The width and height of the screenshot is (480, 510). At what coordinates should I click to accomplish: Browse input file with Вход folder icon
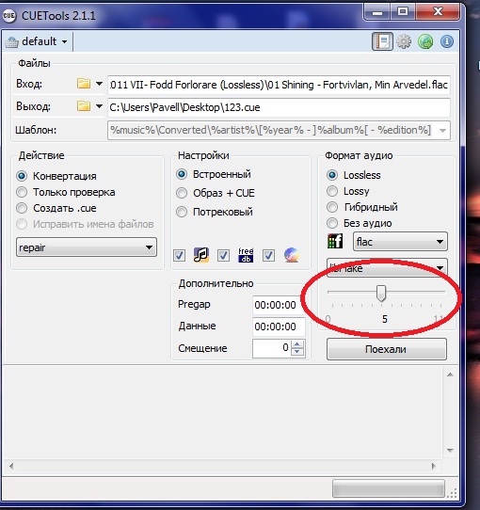(x=84, y=84)
